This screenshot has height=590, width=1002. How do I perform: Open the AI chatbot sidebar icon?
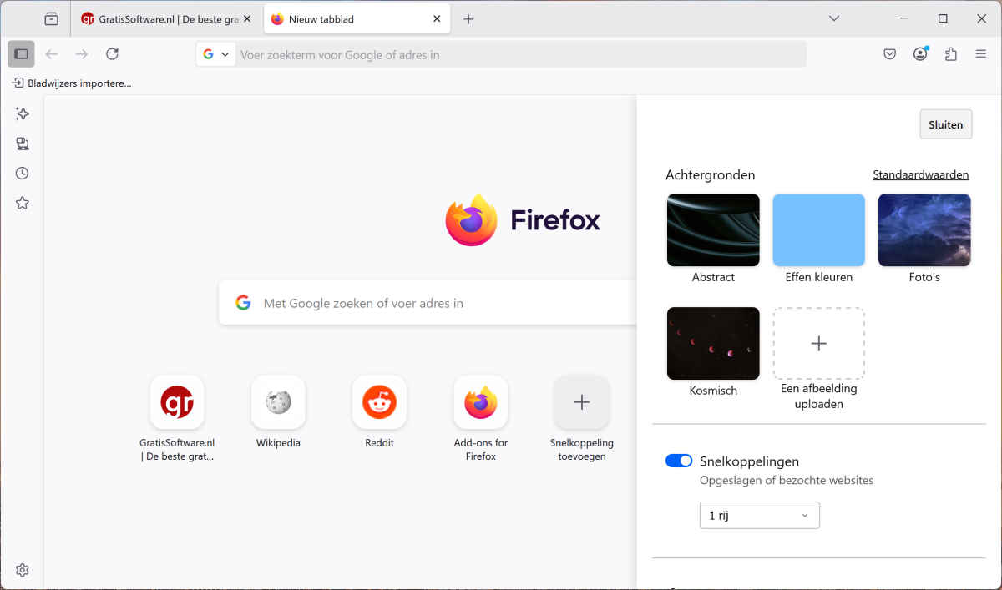[x=23, y=114]
